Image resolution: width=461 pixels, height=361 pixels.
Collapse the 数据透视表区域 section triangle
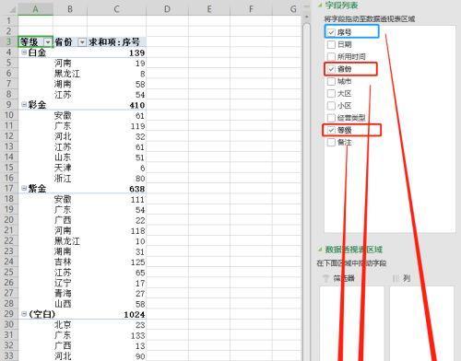(320, 250)
